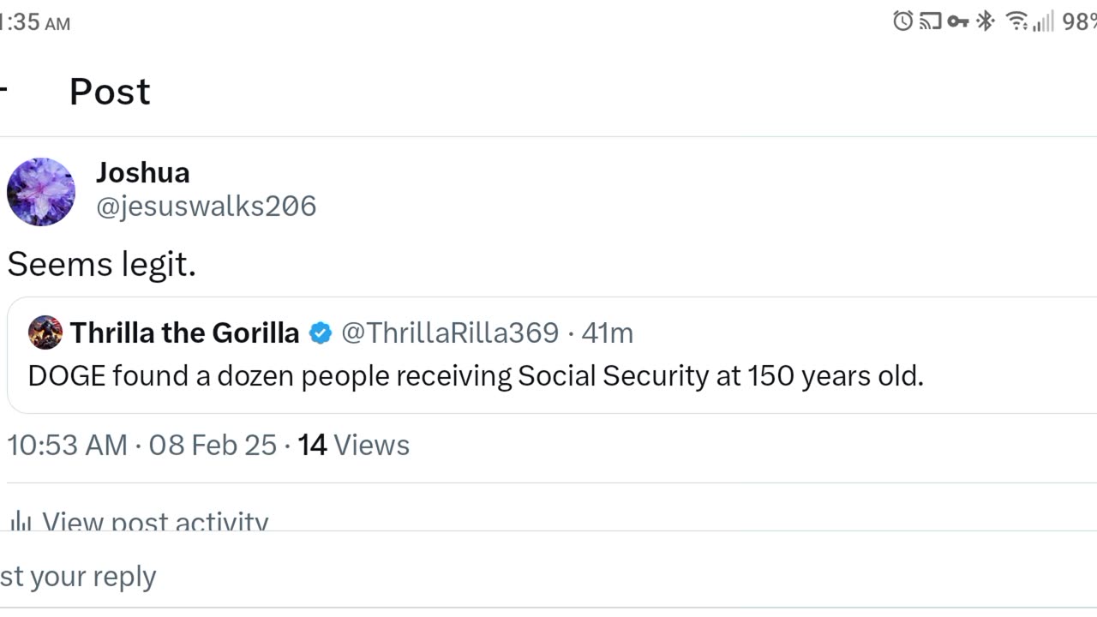The width and height of the screenshot is (1097, 617).
Task: Open the @jesuswalks206 handle
Action: (x=206, y=207)
